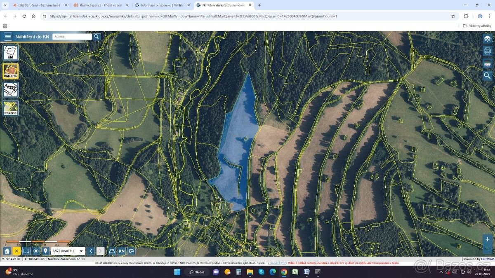Image resolution: width=495 pixels, height=278 pixels.
Task: Click the locate my position icon
Action: (x=36, y=251)
